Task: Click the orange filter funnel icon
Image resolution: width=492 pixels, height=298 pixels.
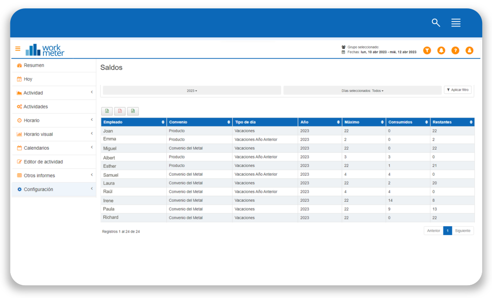Action: (x=427, y=51)
